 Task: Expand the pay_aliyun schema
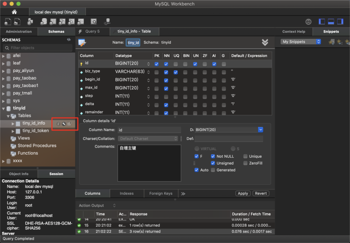[x=3, y=71]
